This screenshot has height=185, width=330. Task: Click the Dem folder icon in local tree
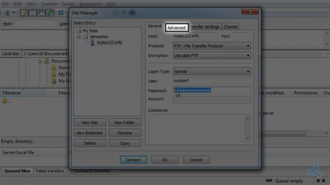pos(54,68)
